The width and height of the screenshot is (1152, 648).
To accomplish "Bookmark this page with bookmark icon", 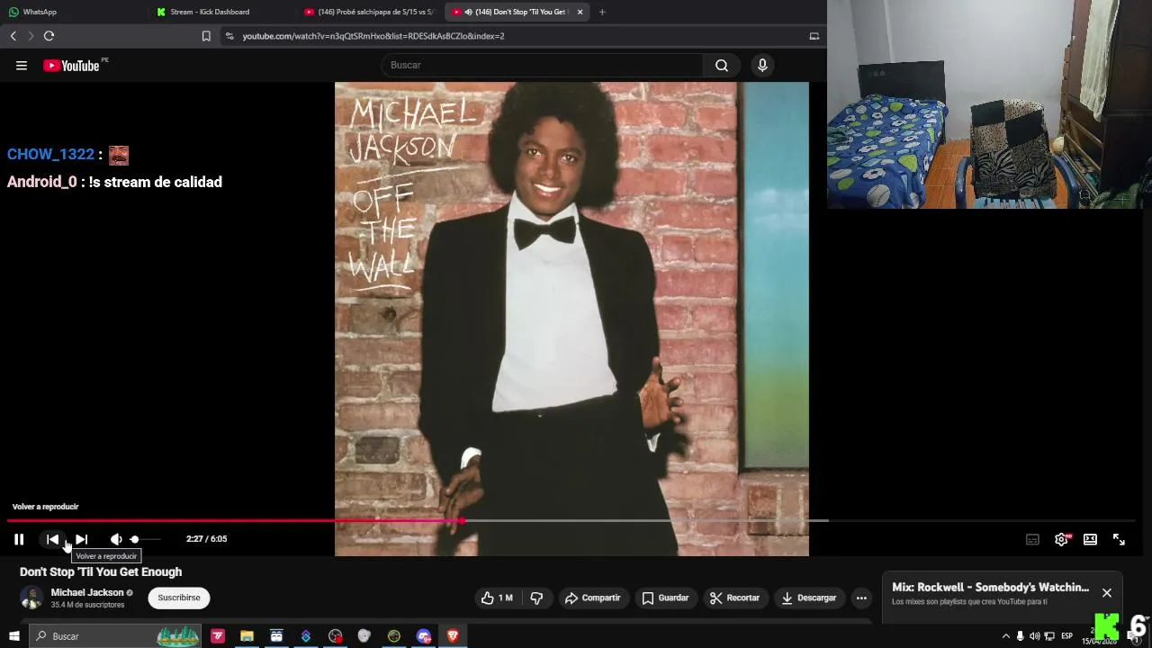I will (206, 36).
